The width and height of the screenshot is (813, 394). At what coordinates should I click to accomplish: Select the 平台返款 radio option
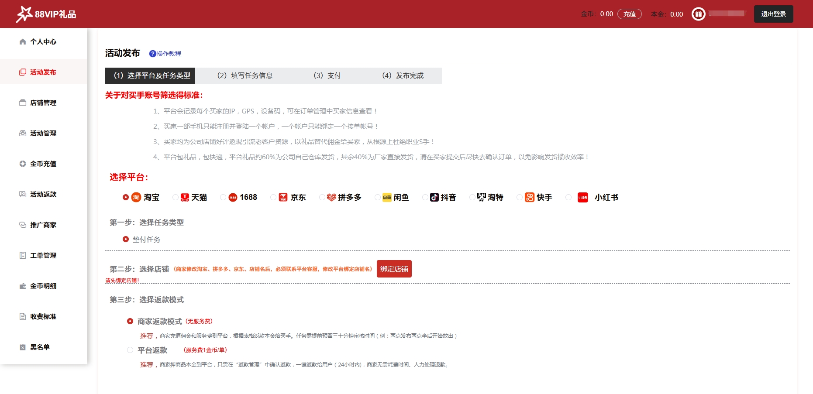pyautogui.click(x=130, y=350)
